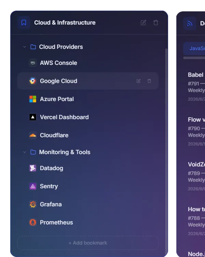Open the Sentry bookmark

coord(88,186)
